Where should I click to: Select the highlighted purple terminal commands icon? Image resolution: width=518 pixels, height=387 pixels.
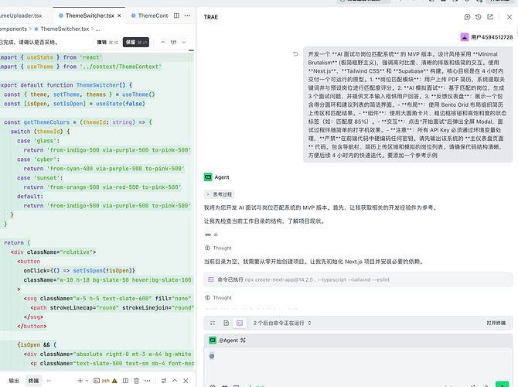coord(240,323)
